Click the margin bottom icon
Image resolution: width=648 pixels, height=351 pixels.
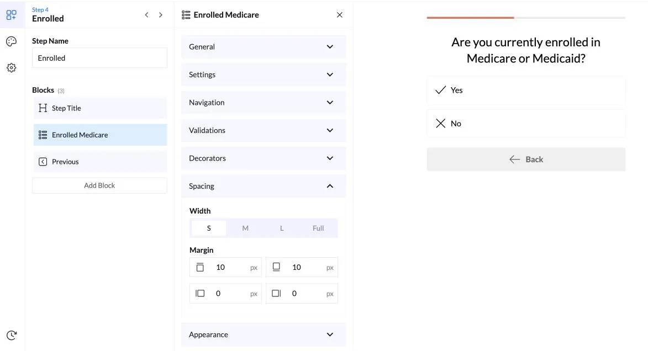[x=276, y=267]
